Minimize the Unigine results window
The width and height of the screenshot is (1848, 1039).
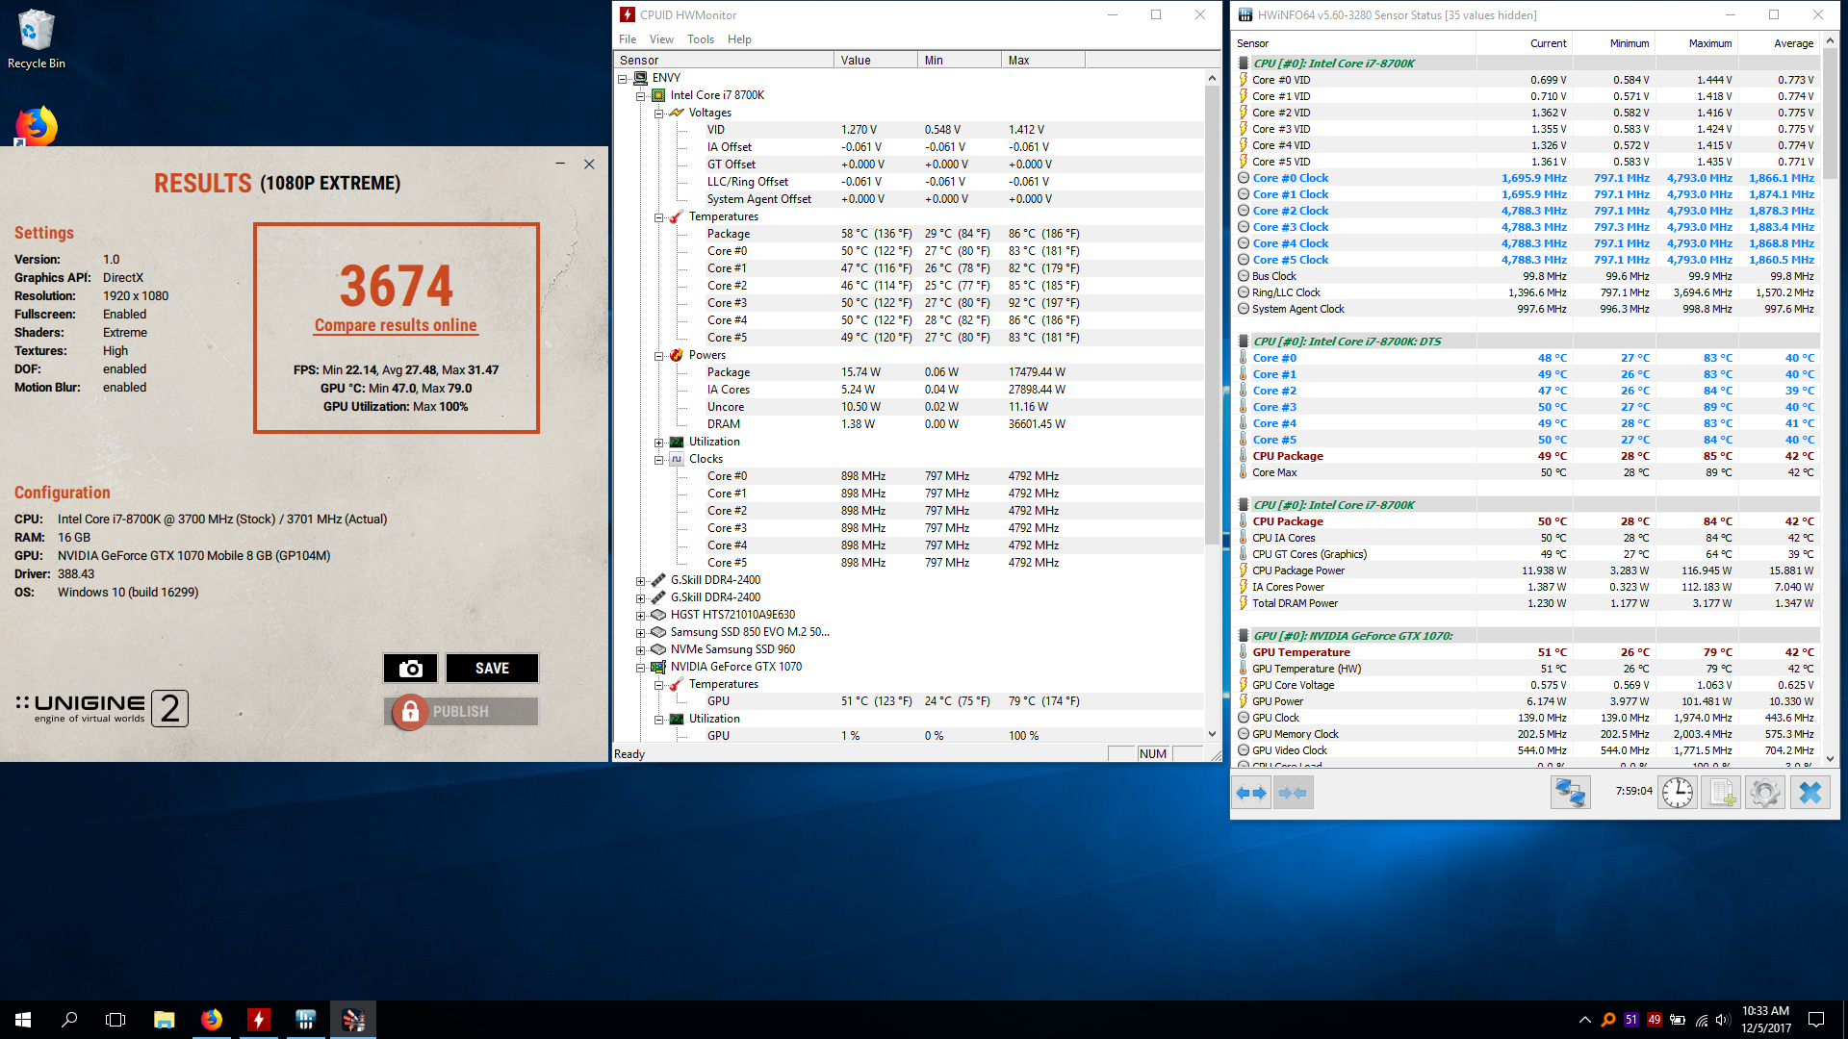point(560,164)
